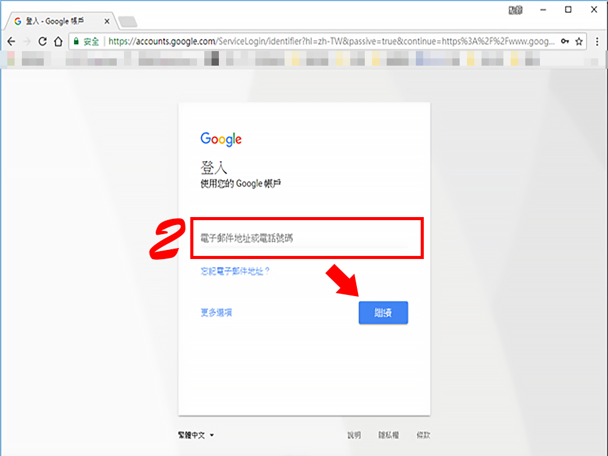Image resolution: width=608 pixels, height=456 pixels.
Task: Open the 說明 help link
Action: (354, 435)
